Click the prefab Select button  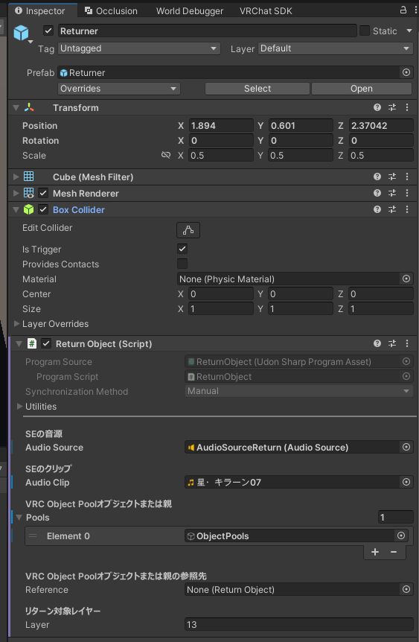click(257, 89)
